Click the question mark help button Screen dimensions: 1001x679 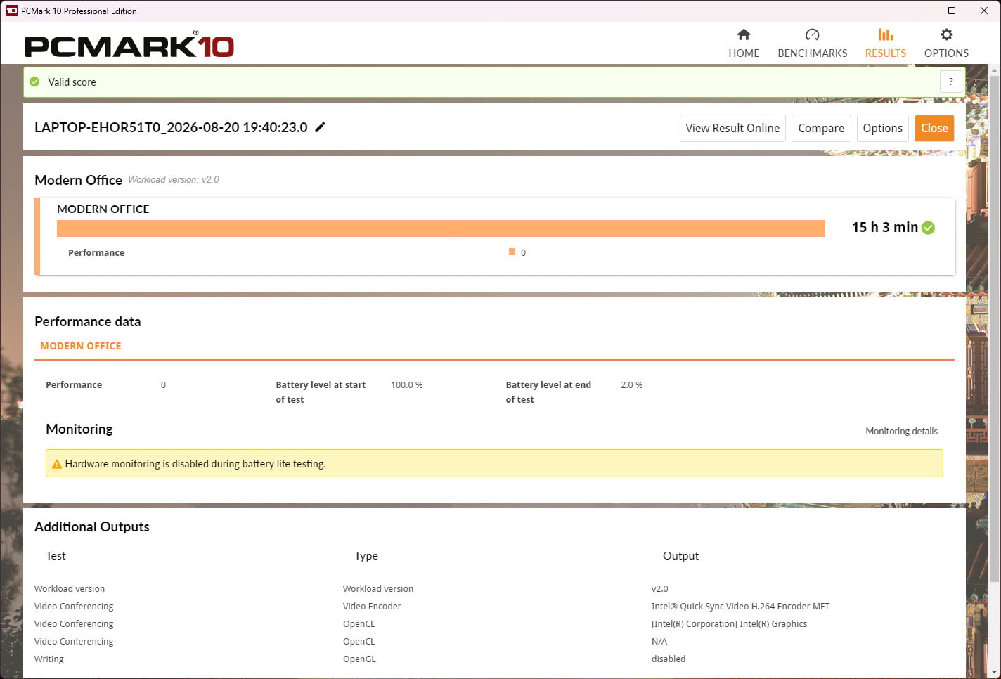click(950, 82)
